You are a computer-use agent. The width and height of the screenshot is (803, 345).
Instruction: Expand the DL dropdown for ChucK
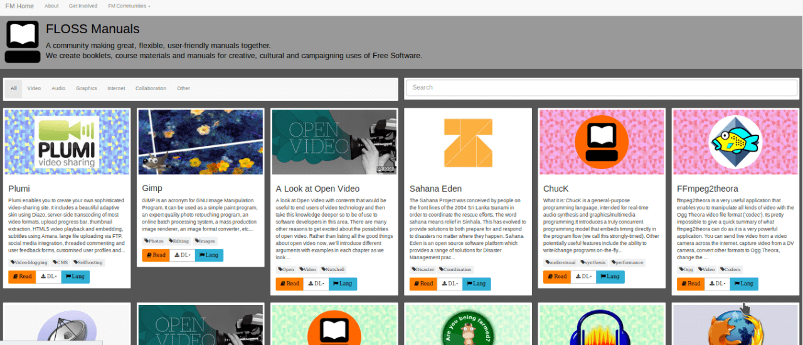(583, 277)
